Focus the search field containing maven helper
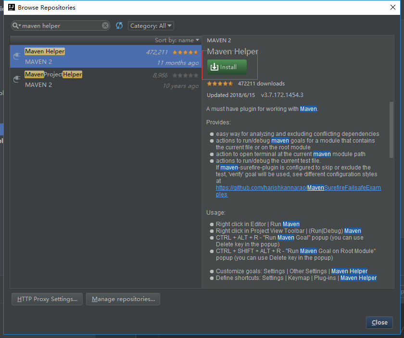404x338 pixels. coord(61,26)
